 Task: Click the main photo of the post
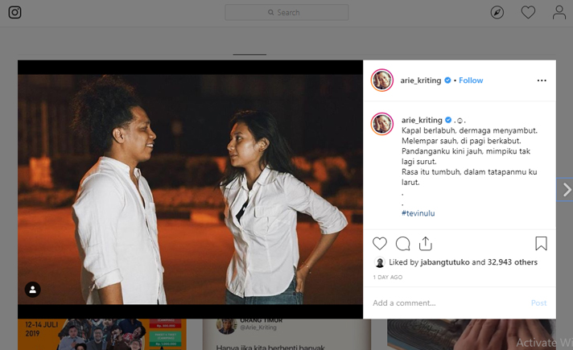tap(190, 189)
